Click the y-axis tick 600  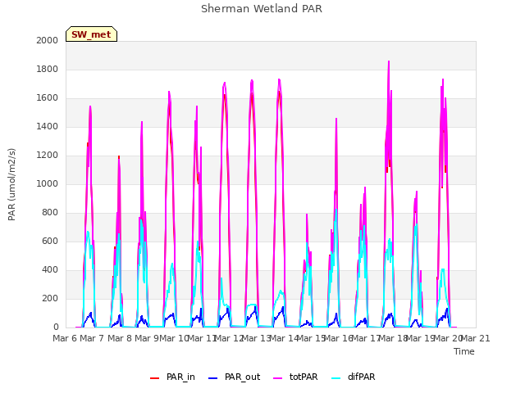pos(50,242)
